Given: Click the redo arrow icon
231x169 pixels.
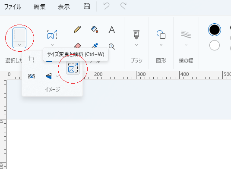Looking at the screenshot, I should point(123,6).
